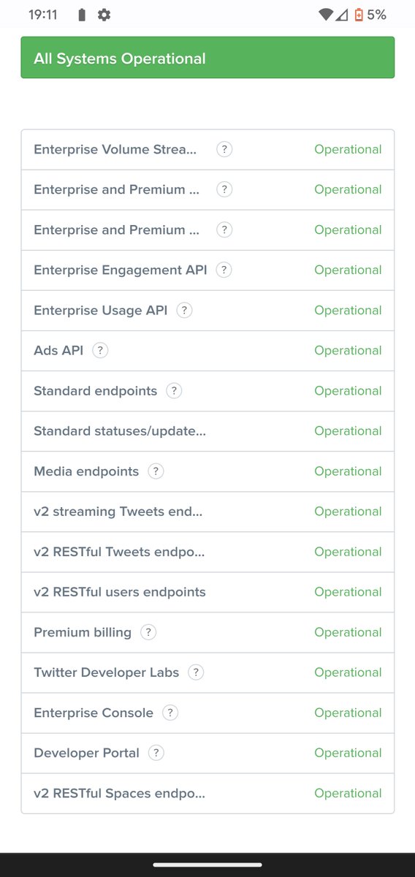The image size is (415, 877).
Task: Select the v2 RESTful Spaces endpoints row
Action: [207, 793]
